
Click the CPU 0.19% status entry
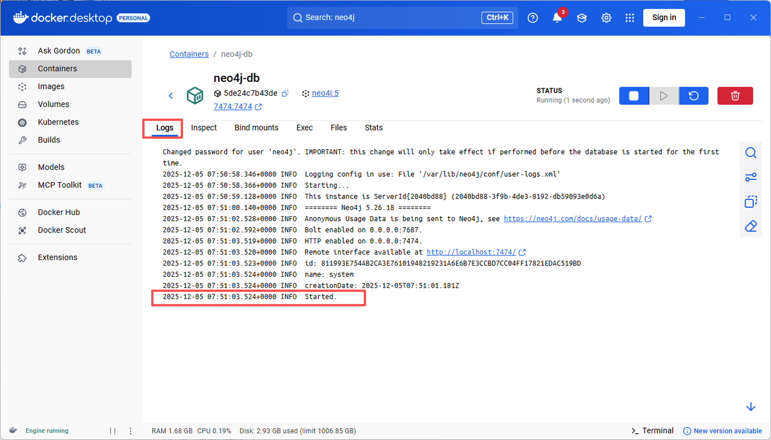click(x=214, y=431)
